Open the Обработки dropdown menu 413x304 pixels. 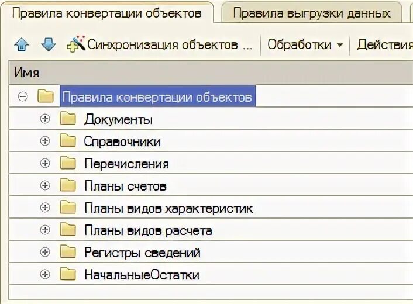(x=305, y=44)
